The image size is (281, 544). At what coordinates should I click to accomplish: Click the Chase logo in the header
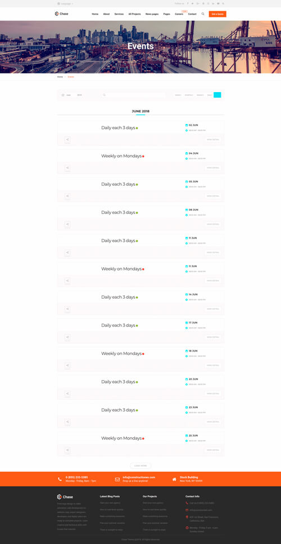pos(62,14)
